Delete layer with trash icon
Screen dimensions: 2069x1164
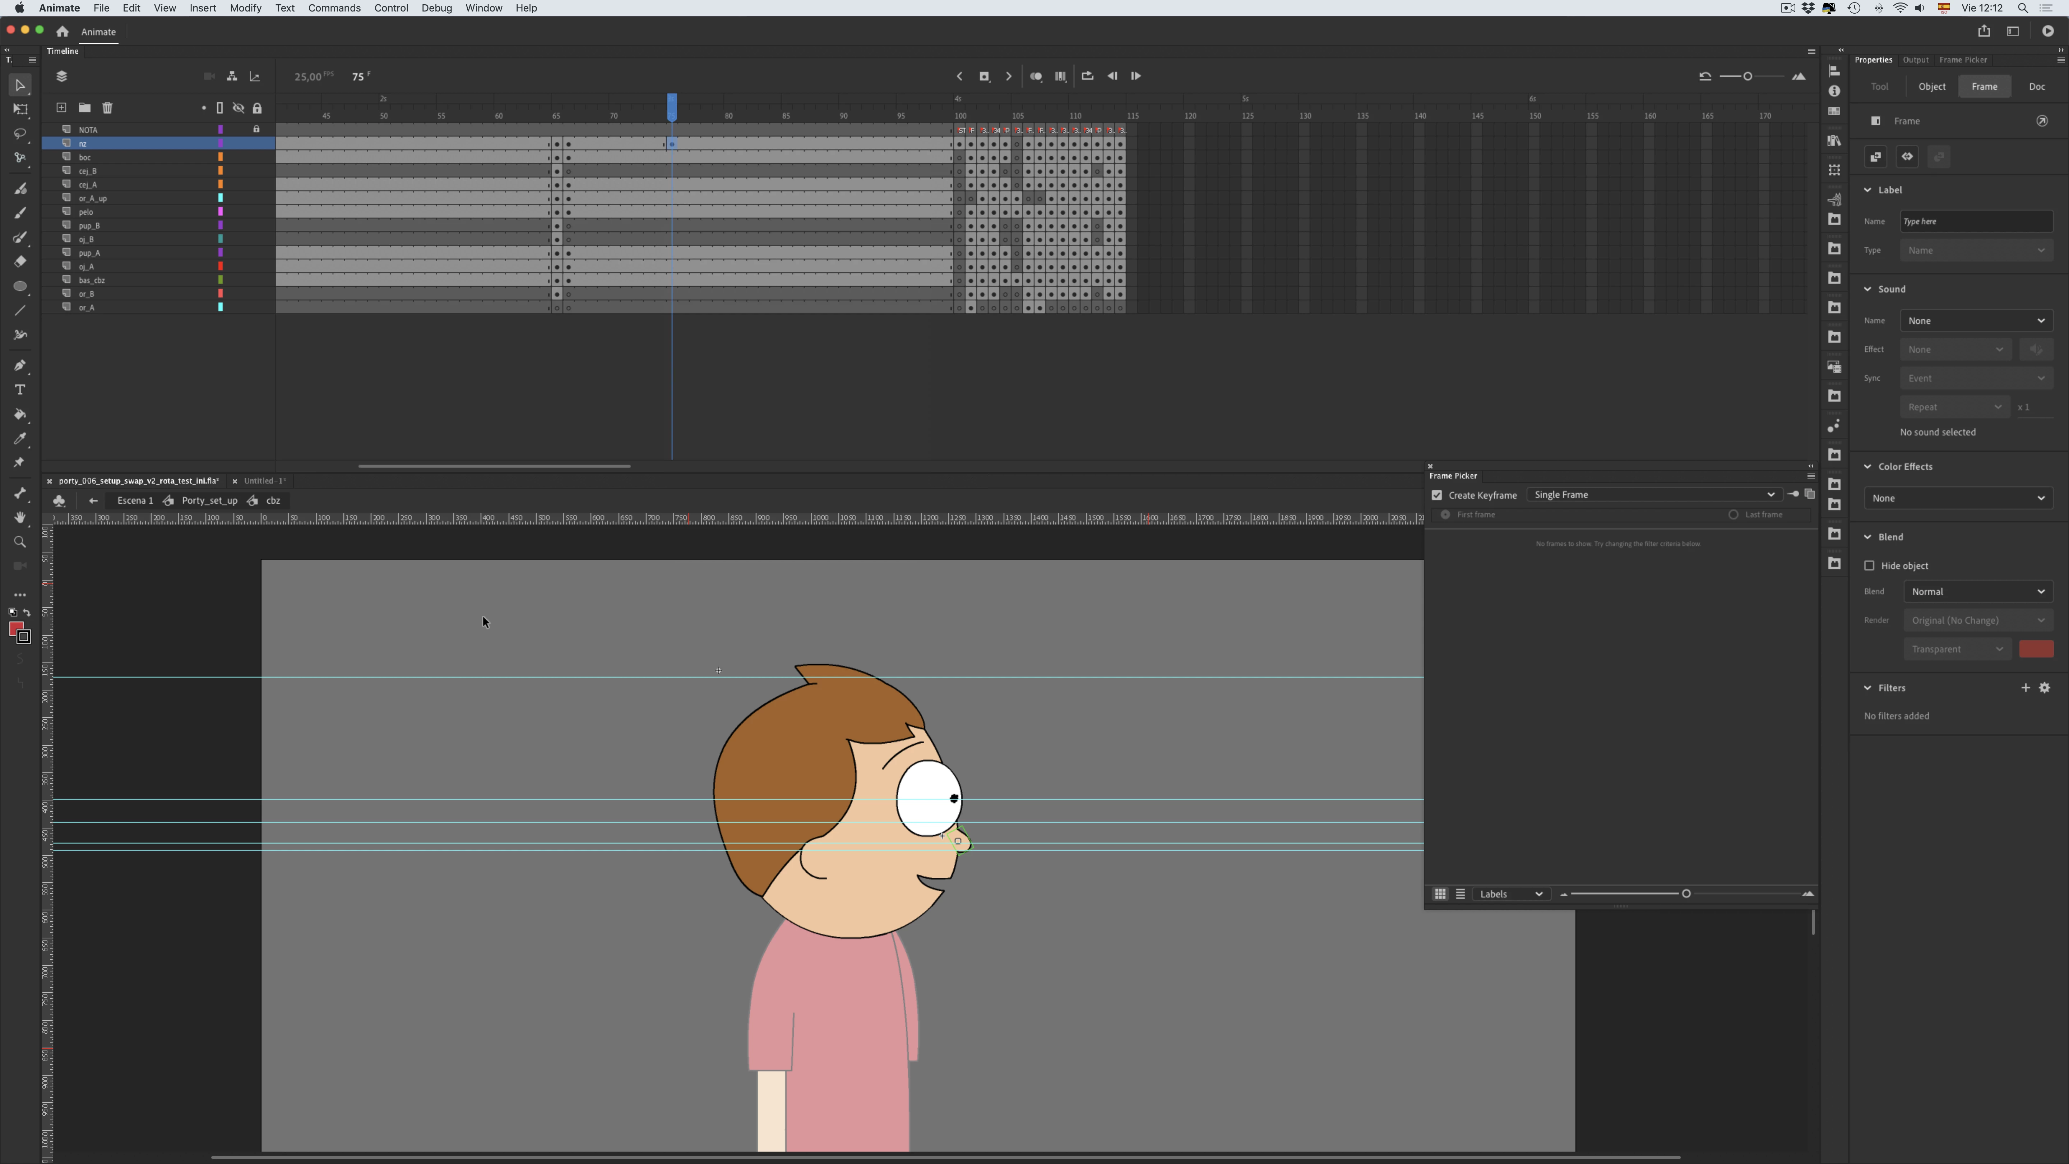click(108, 108)
